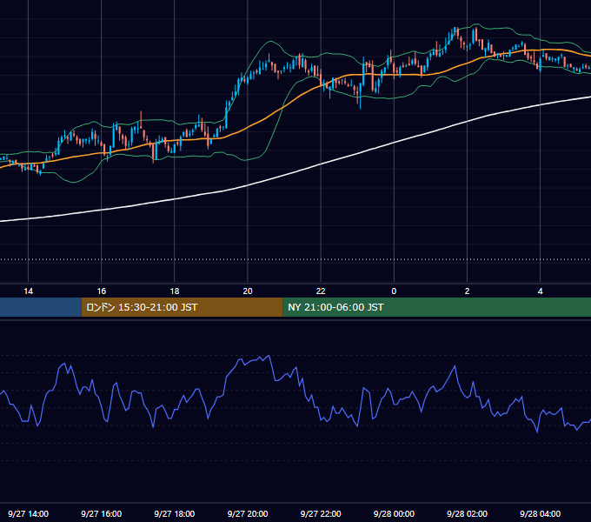
Task: Click the ロンドン 15:30-21:00 JST session bar
Action: pyautogui.click(x=182, y=307)
